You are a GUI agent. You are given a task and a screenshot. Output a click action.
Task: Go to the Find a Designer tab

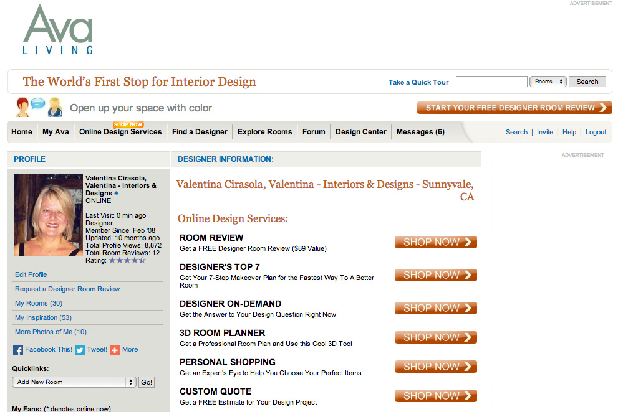click(200, 132)
